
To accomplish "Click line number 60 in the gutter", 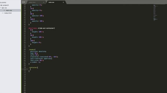I will 25,50.
